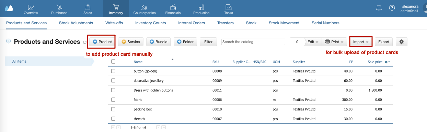Open the Purchases section
The height and width of the screenshot is (132, 427).
[x=59, y=9]
